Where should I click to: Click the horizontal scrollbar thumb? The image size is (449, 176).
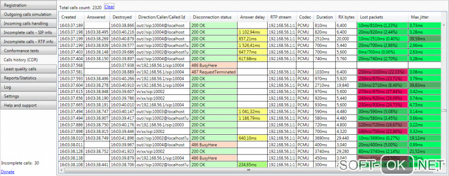coord(248,170)
